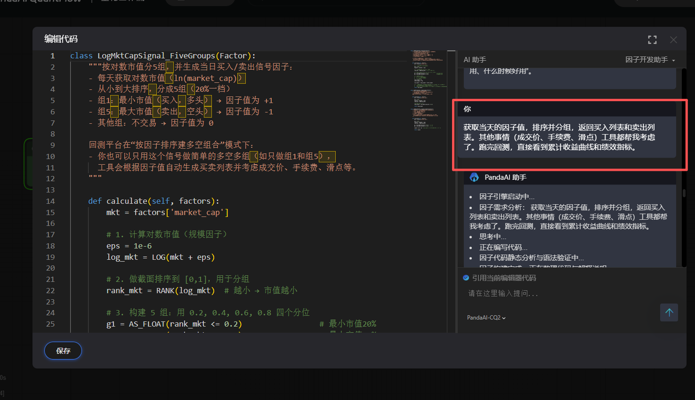Click the mkt = factors['market_cap'] line

click(167, 213)
